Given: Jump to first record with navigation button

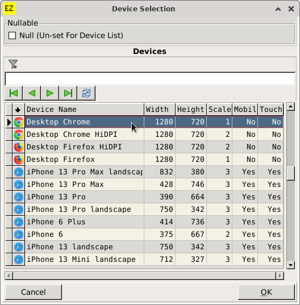Looking at the screenshot, I should 14,93.
